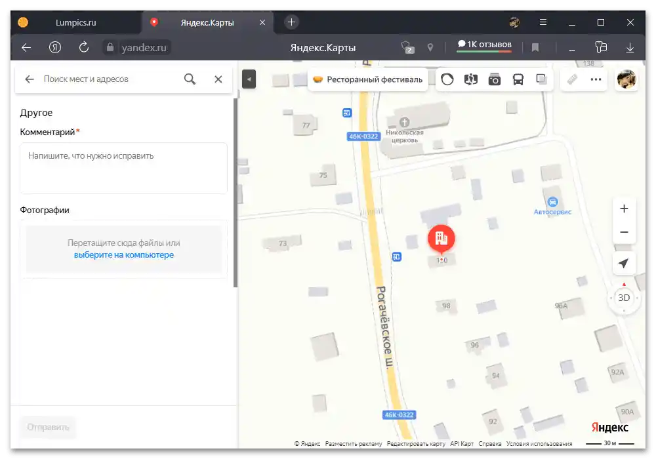Click the red building marker on map
The width and height of the screenshot is (656, 459).
point(441,238)
